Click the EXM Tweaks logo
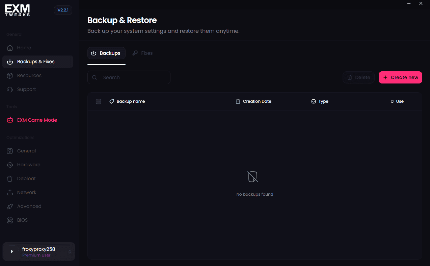The width and height of the screenshot is (430, 266). 17,10
